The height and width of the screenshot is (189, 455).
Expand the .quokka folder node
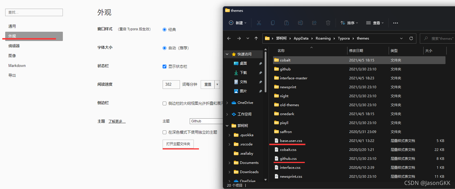coord(230,135)
